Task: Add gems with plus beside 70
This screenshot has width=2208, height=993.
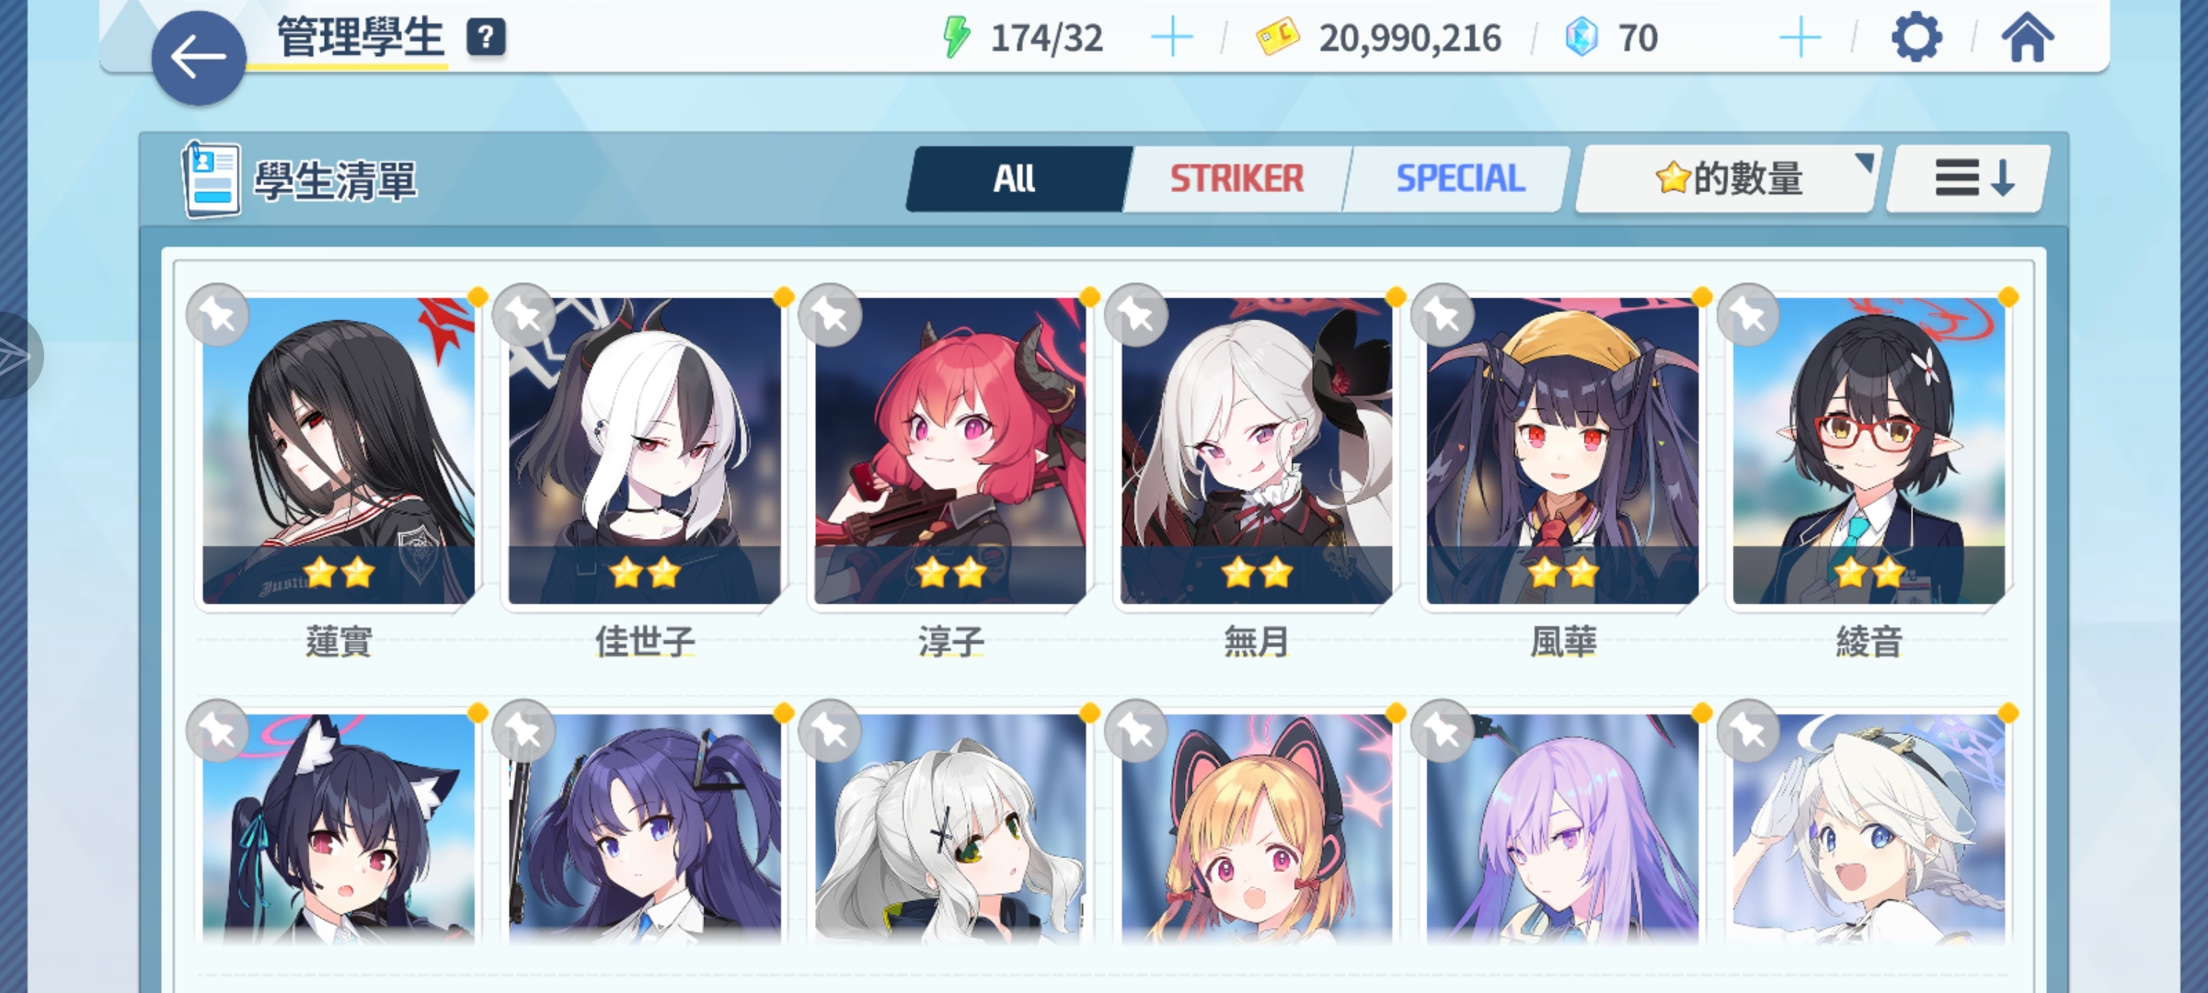Action: coord(1800,38)
